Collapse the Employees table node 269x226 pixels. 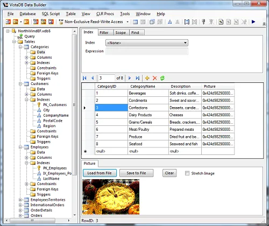pos(20,147)
